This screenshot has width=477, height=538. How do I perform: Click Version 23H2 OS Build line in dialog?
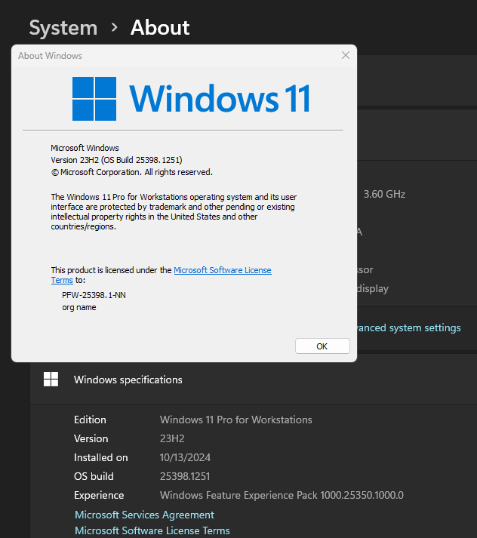tap(117, 160)
